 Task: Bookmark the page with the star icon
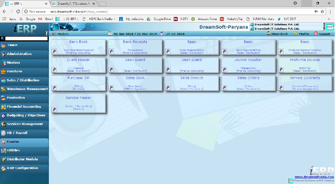tap(322, 11)
